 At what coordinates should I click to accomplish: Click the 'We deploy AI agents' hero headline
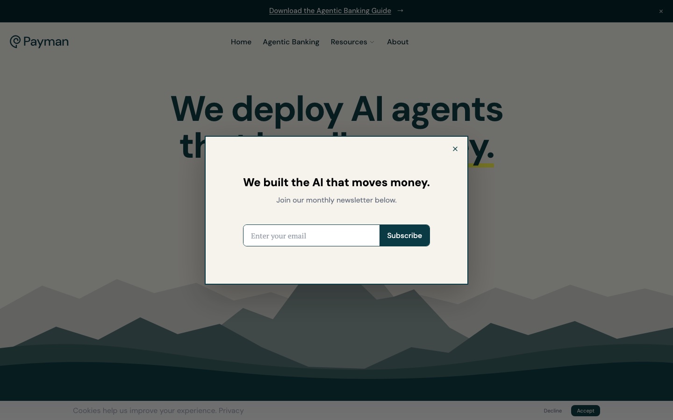point(336,109)
